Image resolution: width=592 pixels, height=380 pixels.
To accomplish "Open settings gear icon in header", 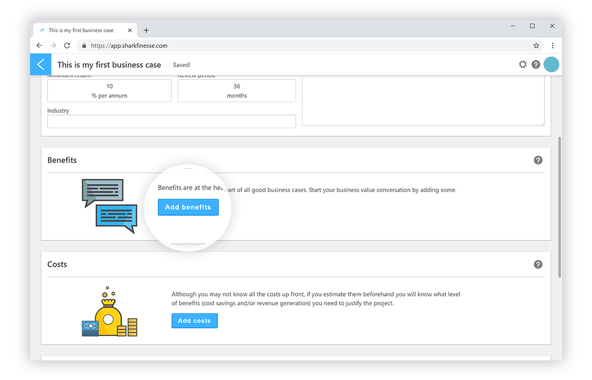I will 523,65.
